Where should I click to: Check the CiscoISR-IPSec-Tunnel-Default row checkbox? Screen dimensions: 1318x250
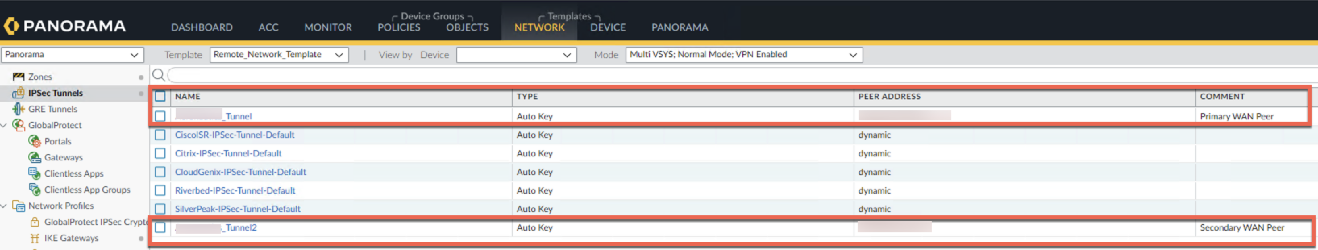point(160,135)
